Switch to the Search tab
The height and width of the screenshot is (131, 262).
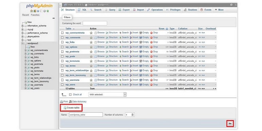(96, 10)
